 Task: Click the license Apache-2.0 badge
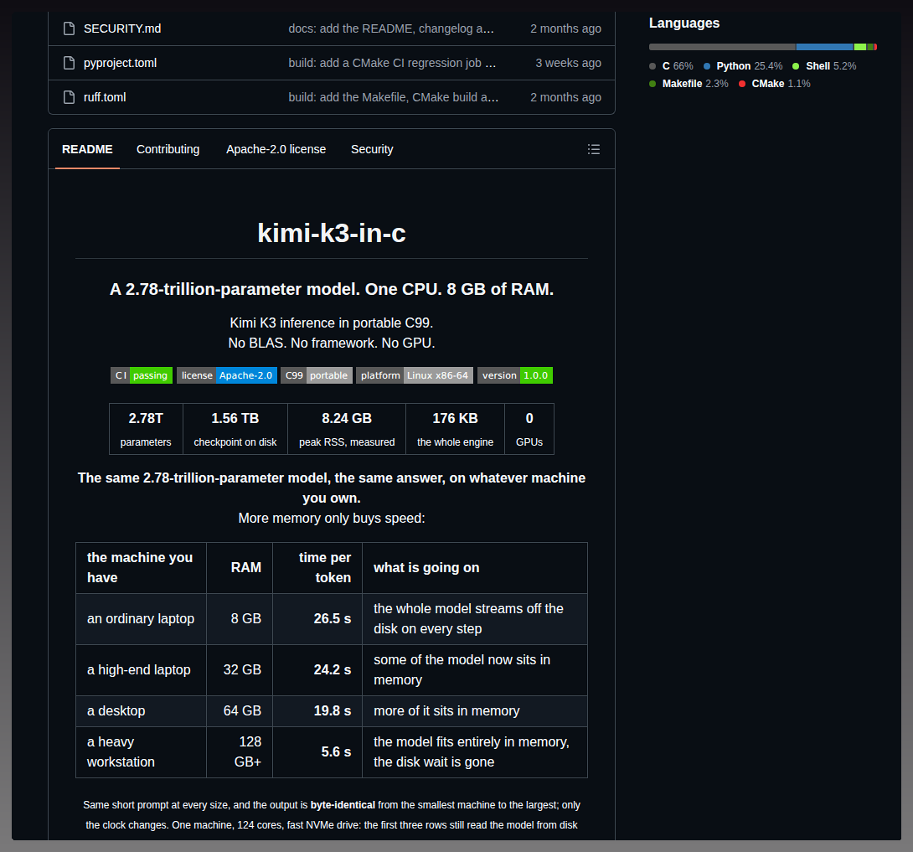pyautogui.click(x=227, y=375)
